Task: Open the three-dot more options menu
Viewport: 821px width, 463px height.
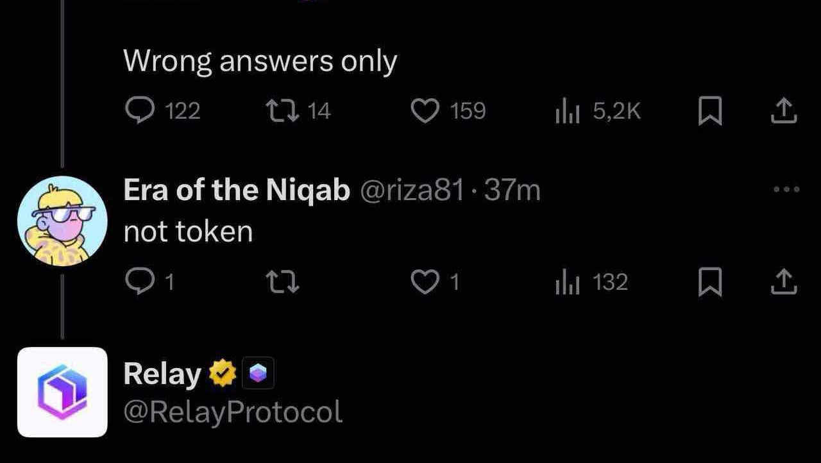Action: tap(786, 190)
